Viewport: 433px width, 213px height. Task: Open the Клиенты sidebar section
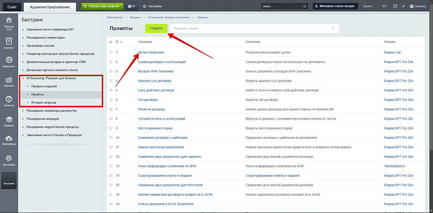(9, 101)
